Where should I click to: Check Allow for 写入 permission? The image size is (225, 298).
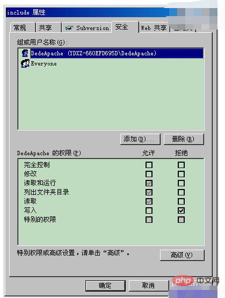[x=149, y=210]
